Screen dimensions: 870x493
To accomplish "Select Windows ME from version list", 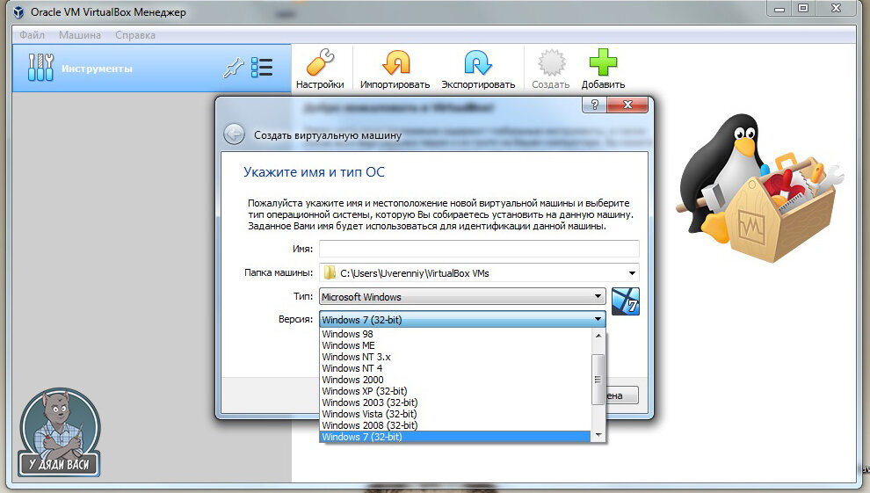I will [455, 345].
